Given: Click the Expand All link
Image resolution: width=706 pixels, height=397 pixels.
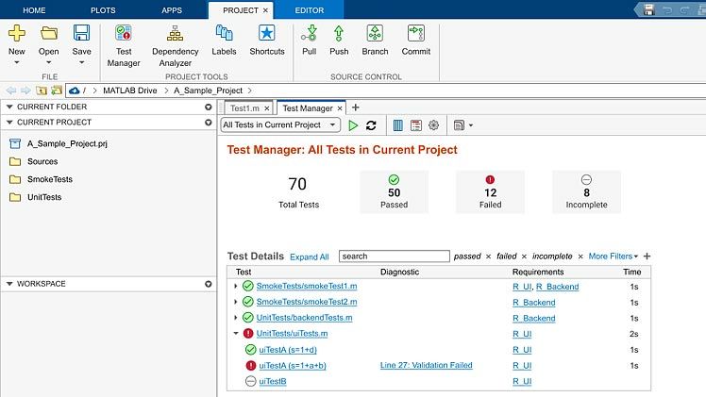Looking at the screenshot, I should point(309,256).
